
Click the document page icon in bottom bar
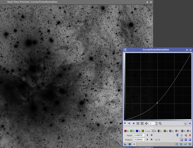point(181,144)
